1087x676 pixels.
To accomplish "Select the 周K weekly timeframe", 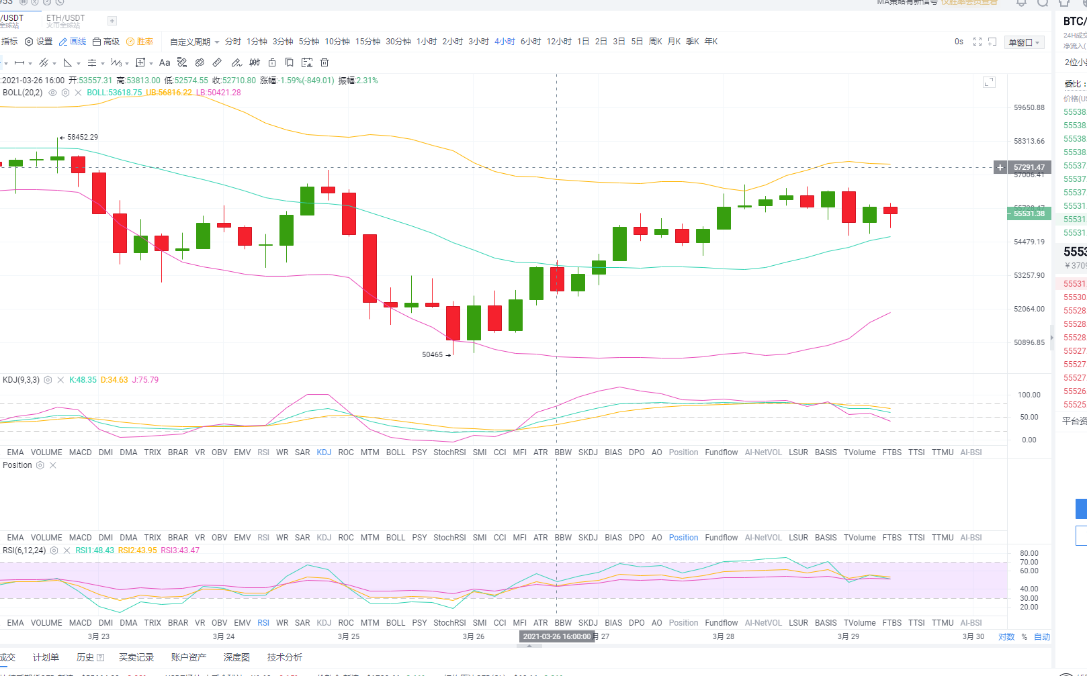I will click(656, 42).
